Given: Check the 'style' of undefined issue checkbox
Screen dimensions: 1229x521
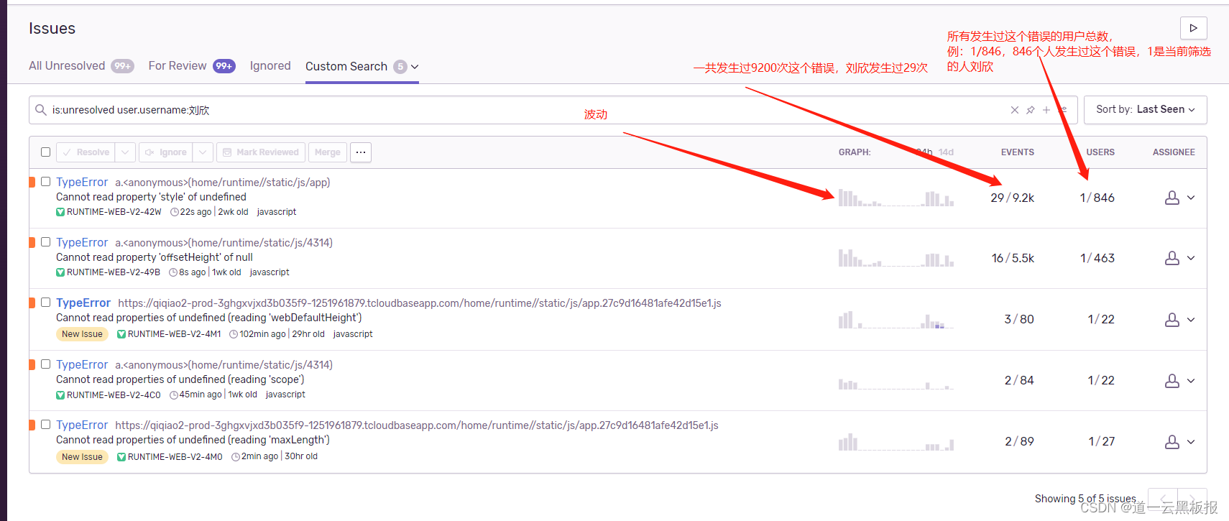Looking at the screenshot, I should point(45,182).
